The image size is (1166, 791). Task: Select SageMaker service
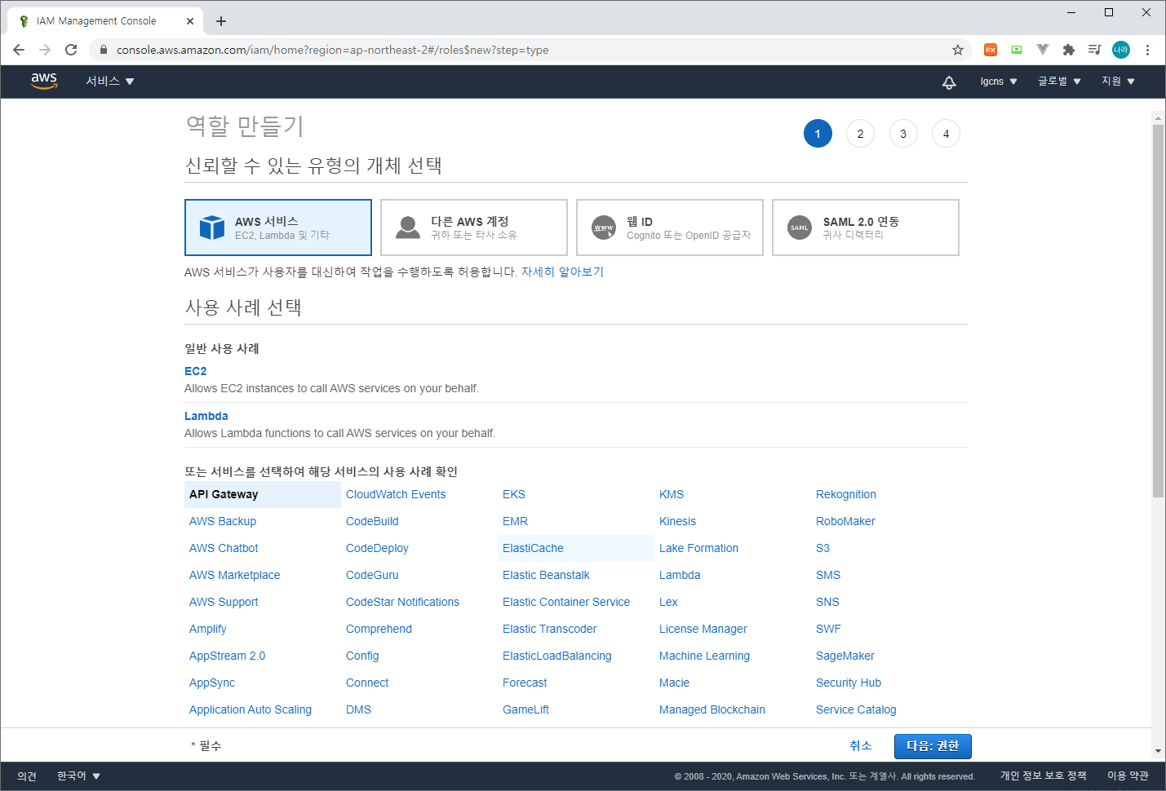(845, 656)
